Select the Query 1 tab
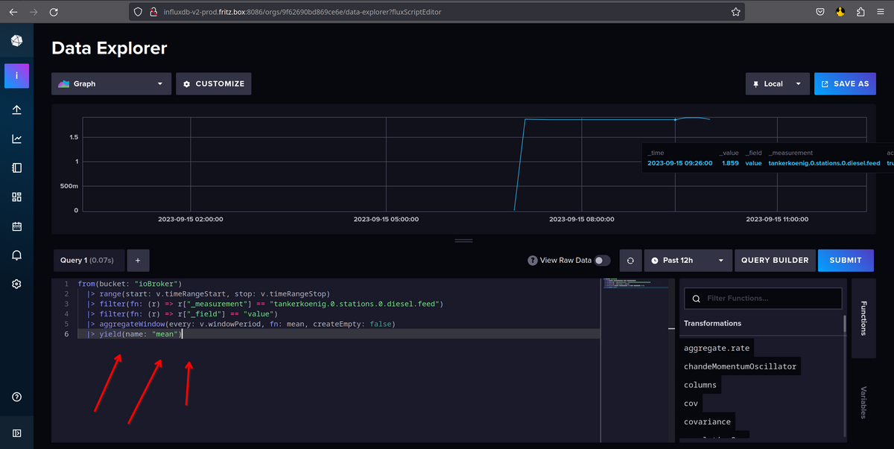Image resolution: width=894 pixels, height=449 pixels. 86,261
